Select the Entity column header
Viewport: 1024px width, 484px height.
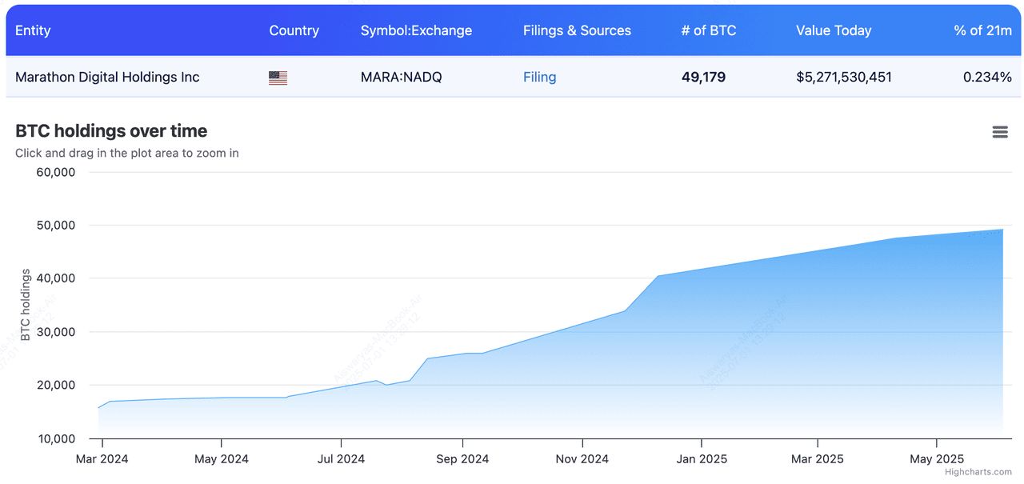tap(33, 30)
